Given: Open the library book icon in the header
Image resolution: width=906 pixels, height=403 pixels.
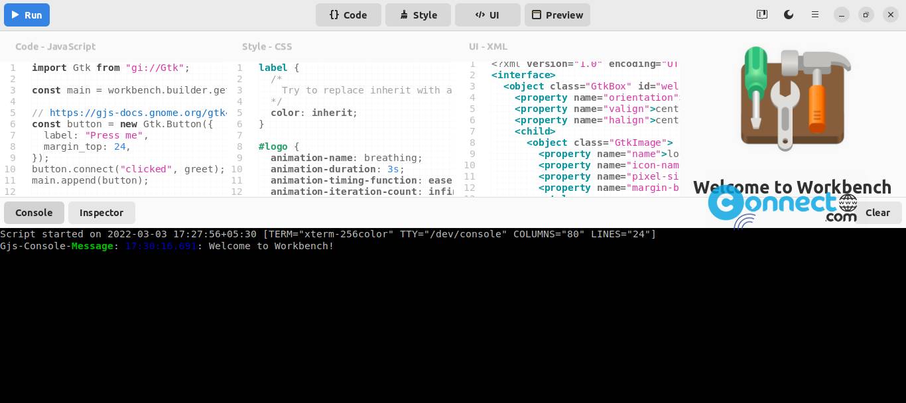Looking at the screenshot, I should pos(762,15).
